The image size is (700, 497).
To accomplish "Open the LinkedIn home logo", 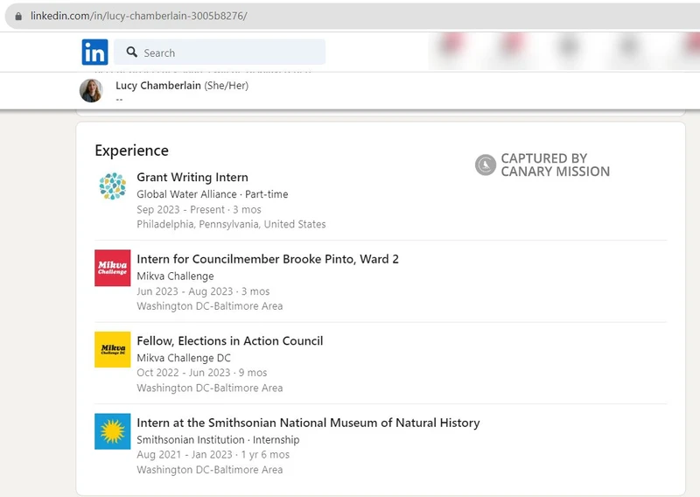I will (94, 52).
